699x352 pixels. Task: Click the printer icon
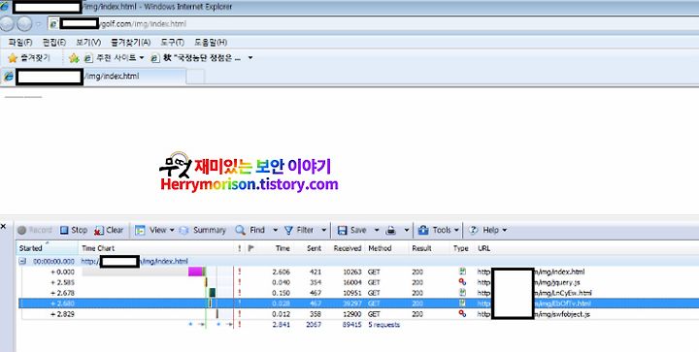coord(391,230)
